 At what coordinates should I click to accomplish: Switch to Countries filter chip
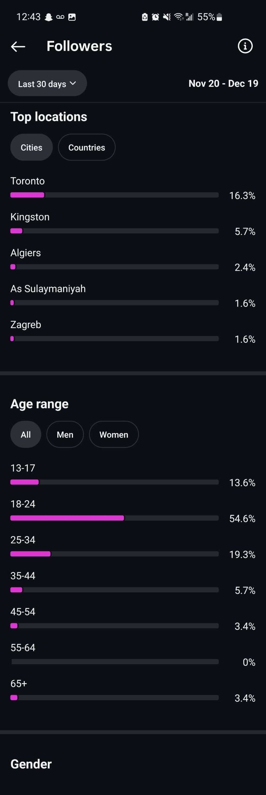click(x=86, y=147)
